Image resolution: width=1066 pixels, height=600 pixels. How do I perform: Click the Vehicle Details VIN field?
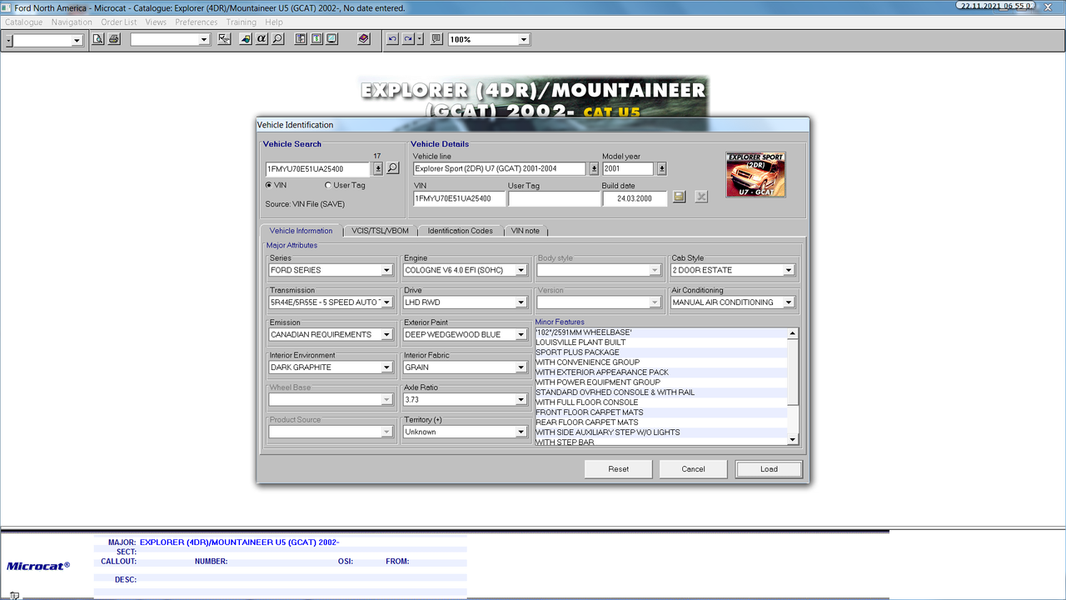tap(459, 199)
